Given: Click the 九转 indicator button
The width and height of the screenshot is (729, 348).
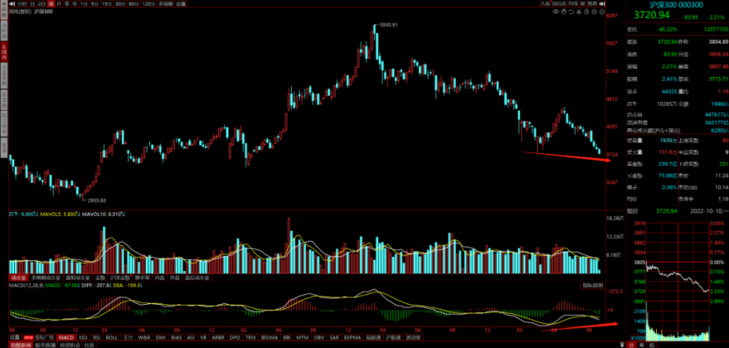Looking at the screenshot, I should pyautogui.click(x=544, y=3).
